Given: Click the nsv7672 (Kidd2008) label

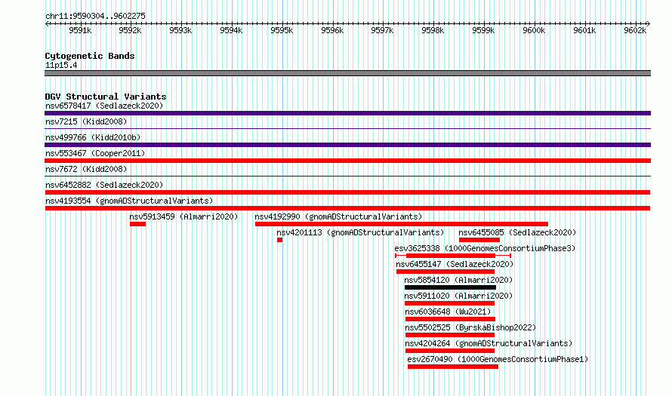Looking at the screenshot, I should pos(86,169).
